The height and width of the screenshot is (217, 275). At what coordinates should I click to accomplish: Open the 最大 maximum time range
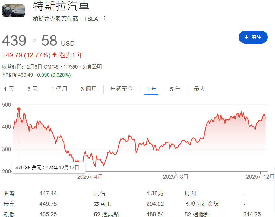(x=200, y=89)
